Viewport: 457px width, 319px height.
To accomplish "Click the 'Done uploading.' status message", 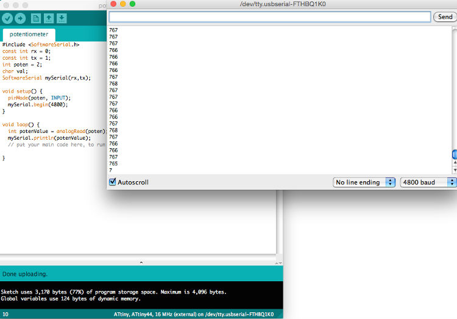I will [x=25, y=274].
